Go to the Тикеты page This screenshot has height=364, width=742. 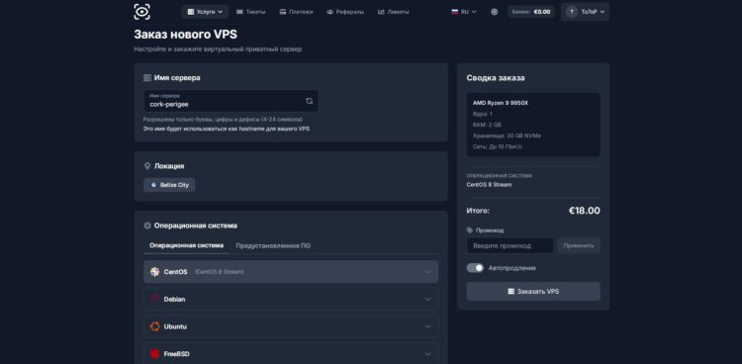tap(251, 12)
